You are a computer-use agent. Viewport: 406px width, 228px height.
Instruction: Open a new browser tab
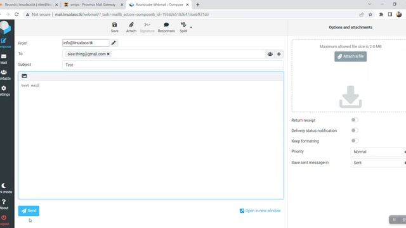coord(197,4)
